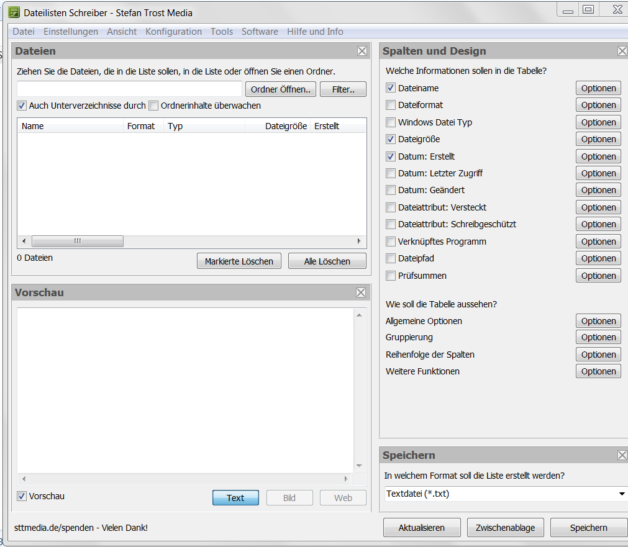This screenshot has width=628, height=547.
Task: Close the Spalten und Design panel
Action: (x=622, y=52)
